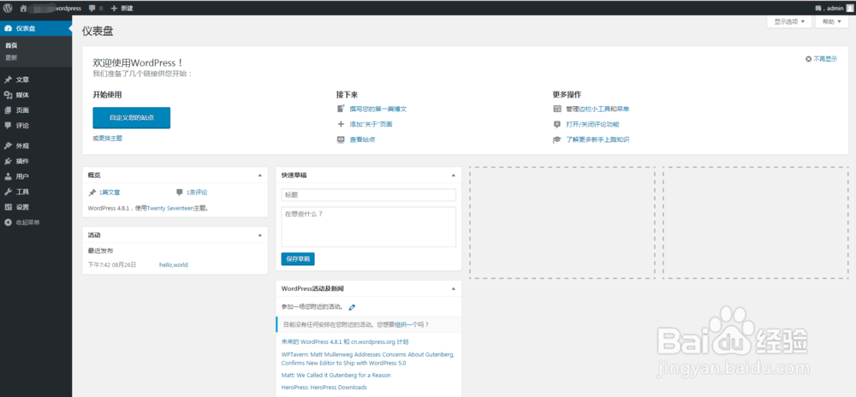Click the monitor icon beside 查看站点

pos(342,139)
